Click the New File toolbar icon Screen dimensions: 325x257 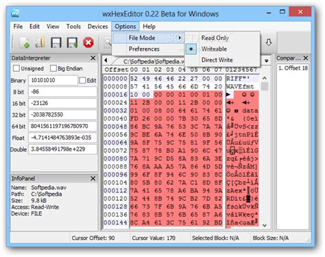[x=25, y=42]
